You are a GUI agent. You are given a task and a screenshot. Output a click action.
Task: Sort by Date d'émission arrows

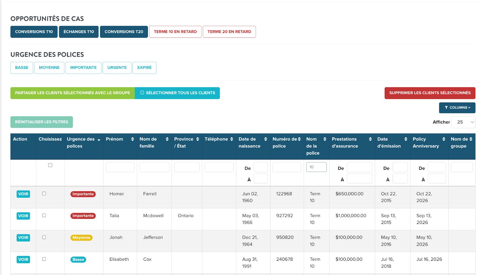406,139
